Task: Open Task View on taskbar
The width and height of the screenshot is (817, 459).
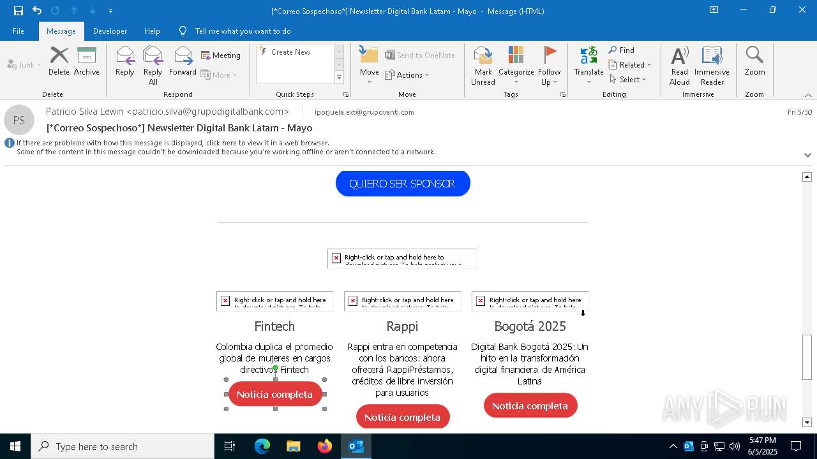Action: 230,446
